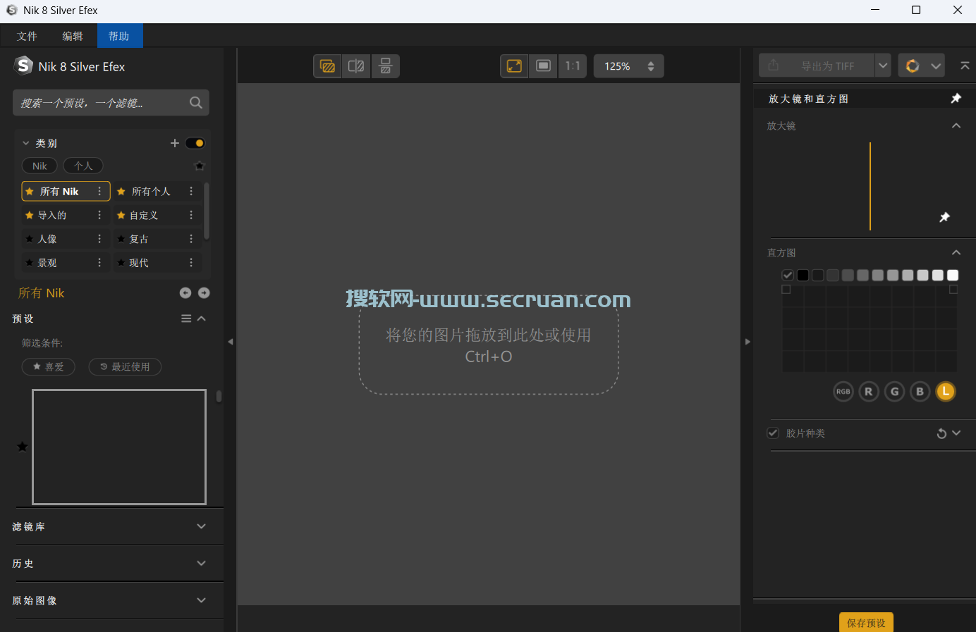Image resolution: width=976 pixels, height=632 pixels.
Task: Expand the 原始图像 section
Action: tap(202, 600)
